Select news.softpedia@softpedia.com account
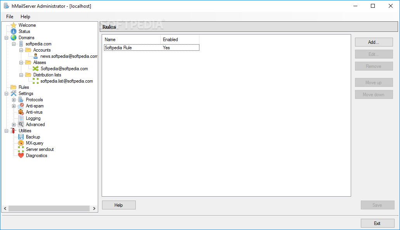Viewport: 400px width, 230px height. click(69, 56)
